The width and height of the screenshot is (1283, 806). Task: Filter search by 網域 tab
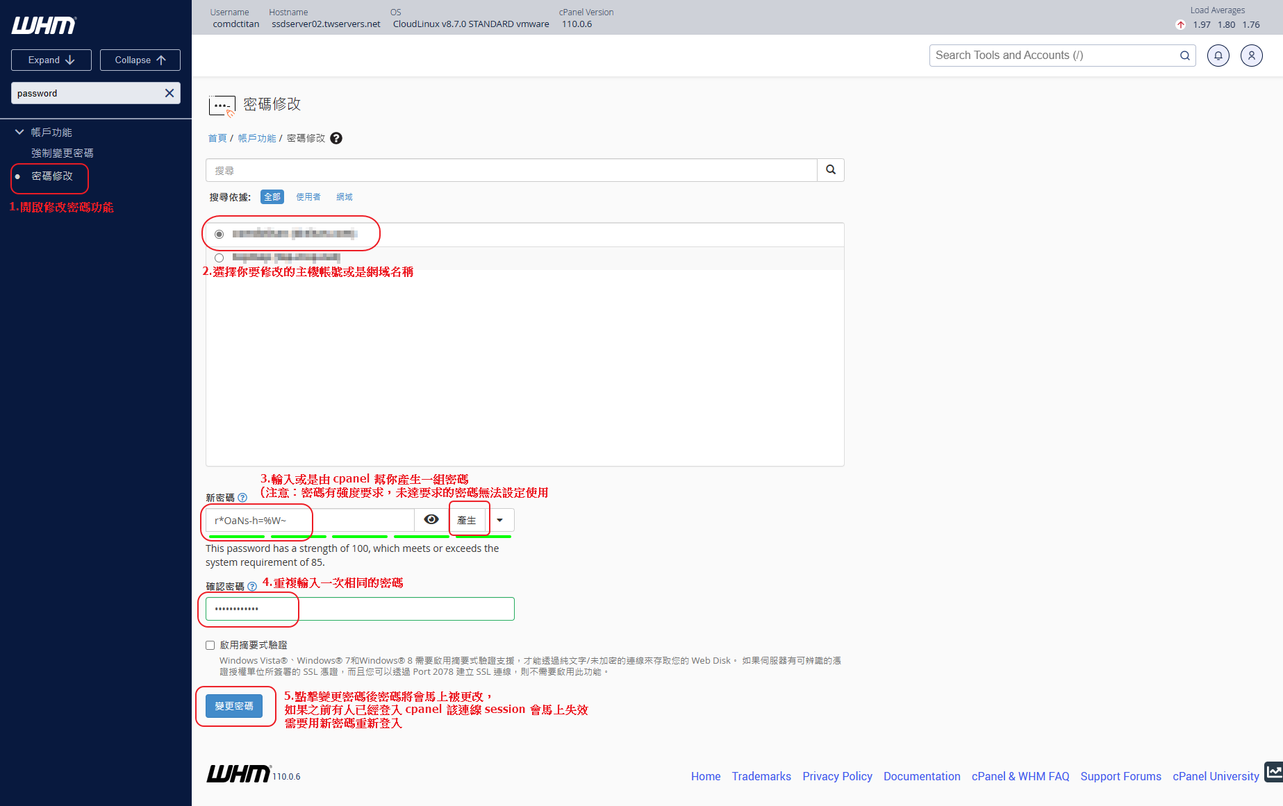[345, 197]
